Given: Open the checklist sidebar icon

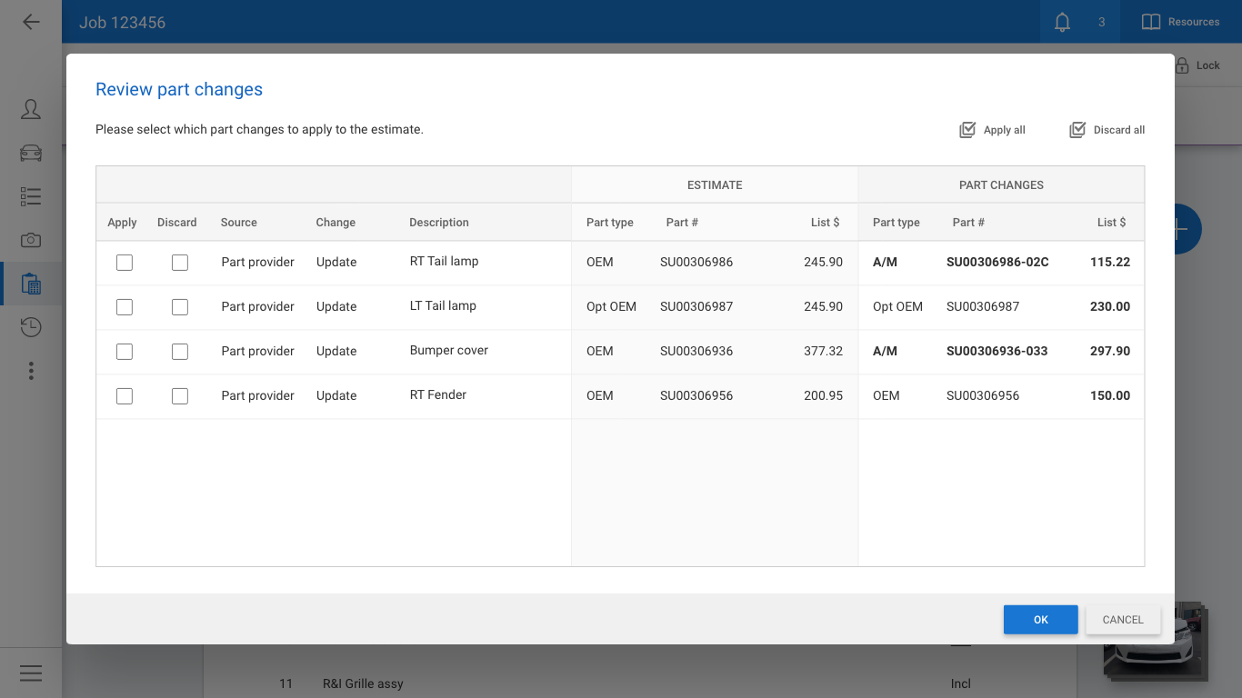Looking at the screenshot, I should 31,196.
